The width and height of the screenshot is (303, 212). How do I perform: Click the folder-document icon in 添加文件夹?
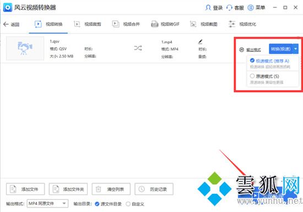tap(56, 189)
